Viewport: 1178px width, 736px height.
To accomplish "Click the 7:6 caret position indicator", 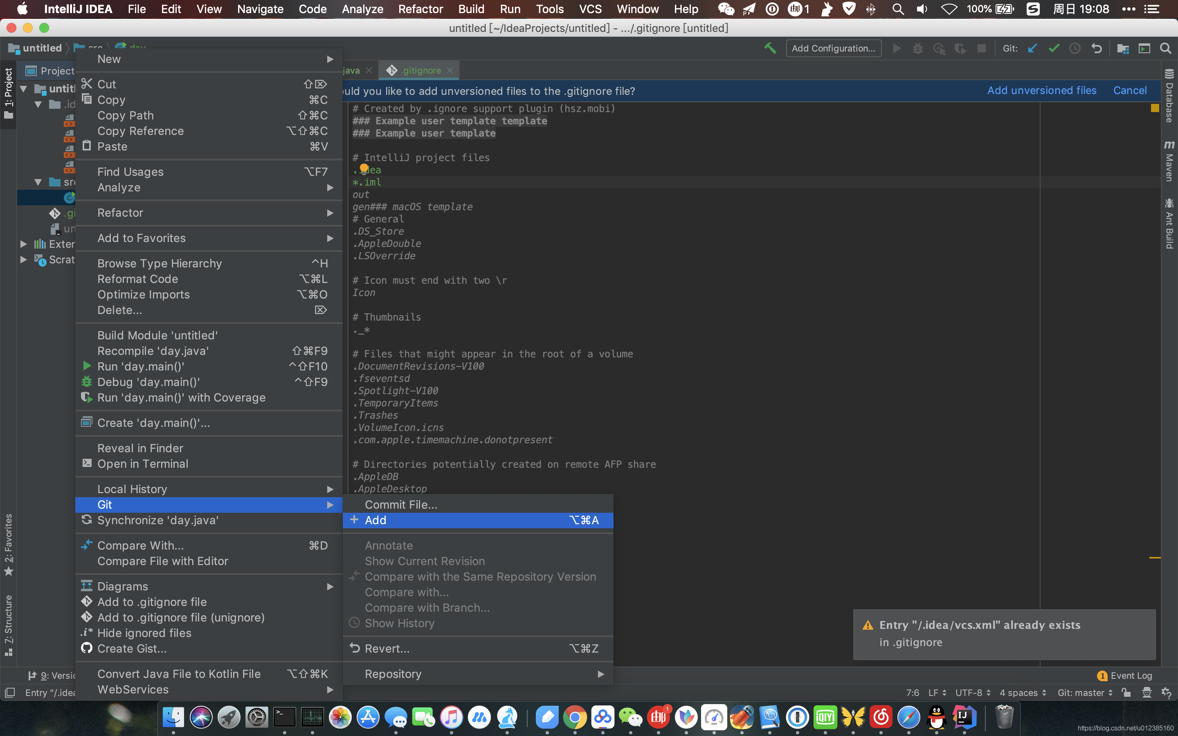I will (x=912, y=693).
